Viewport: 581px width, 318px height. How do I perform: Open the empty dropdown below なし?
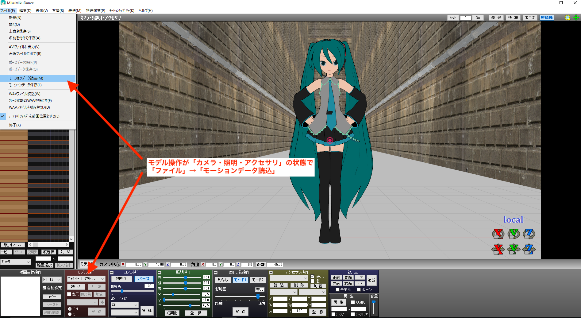click(125, 312)
